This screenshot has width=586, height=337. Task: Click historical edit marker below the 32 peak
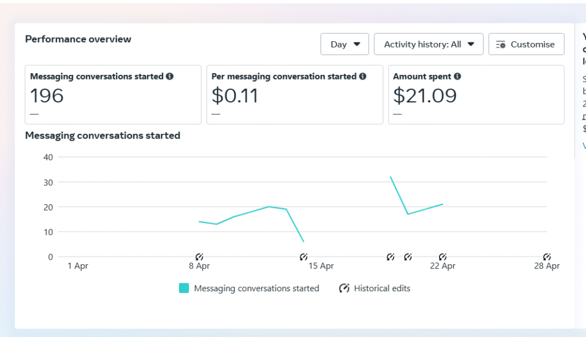pos(390,257)
